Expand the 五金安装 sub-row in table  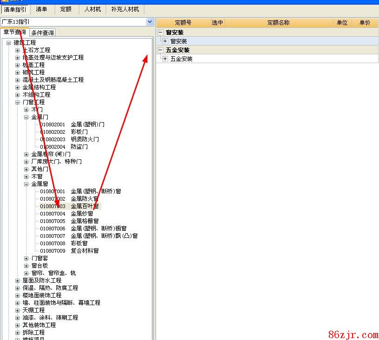[x=165, y=59]
